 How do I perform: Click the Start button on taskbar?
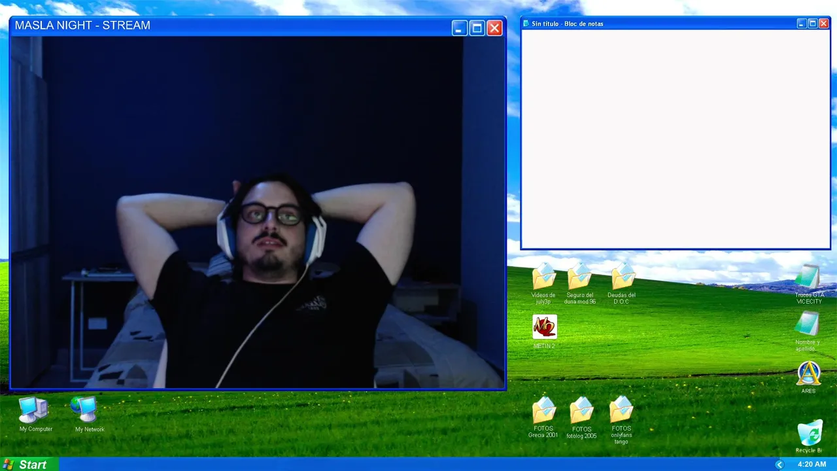[29, 464]
